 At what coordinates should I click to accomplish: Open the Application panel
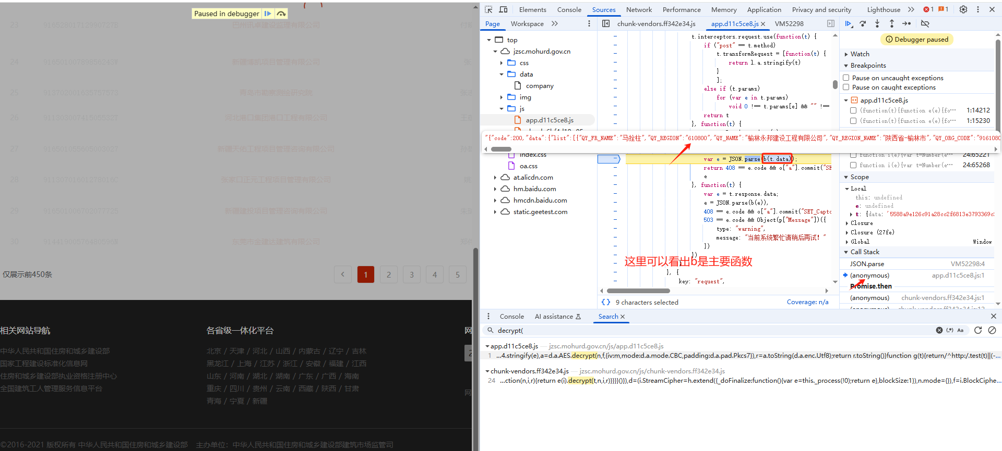tap(764, 9)
